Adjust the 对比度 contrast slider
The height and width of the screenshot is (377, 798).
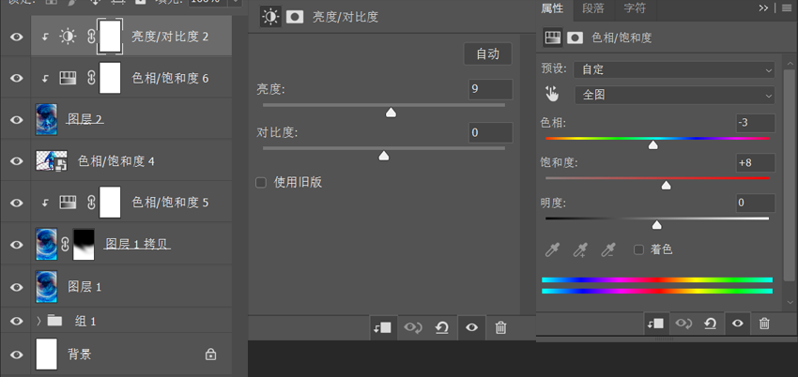[x=384, y=156]
